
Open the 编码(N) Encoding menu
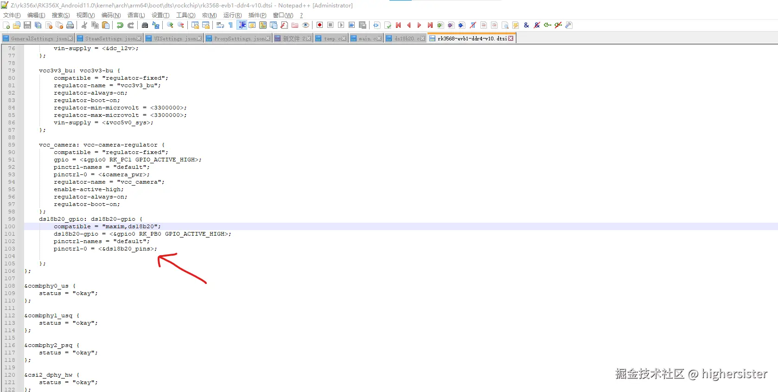click(x=111, y=15)
